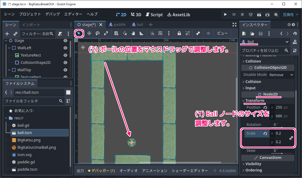Click the attach script icon in the scene panel

coord(60,34)
